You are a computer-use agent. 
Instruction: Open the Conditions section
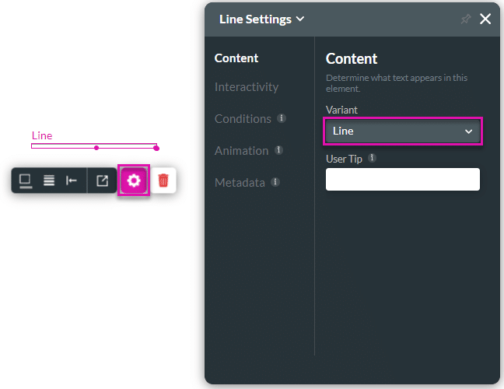tap(243, 119)
